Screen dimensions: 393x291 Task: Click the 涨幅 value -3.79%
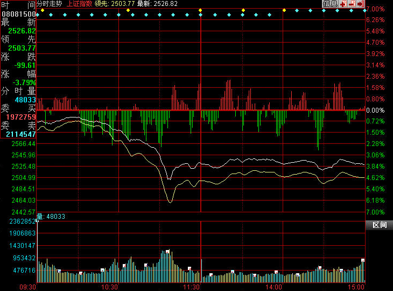[x=24, y=82]
